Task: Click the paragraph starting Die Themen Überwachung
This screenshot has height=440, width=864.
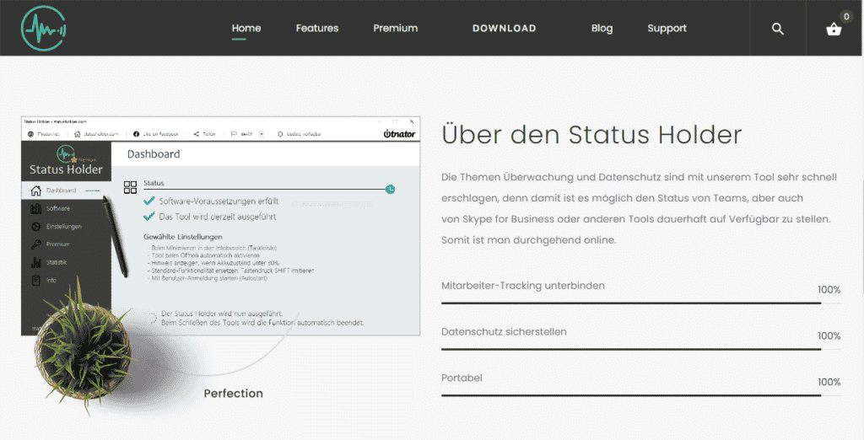Action: tap(639, 208)
